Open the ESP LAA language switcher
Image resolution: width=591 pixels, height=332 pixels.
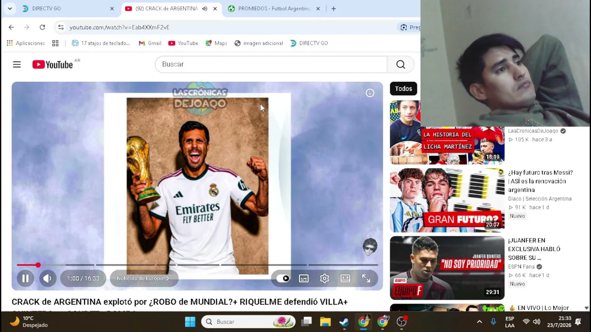[x=510, y=322]
